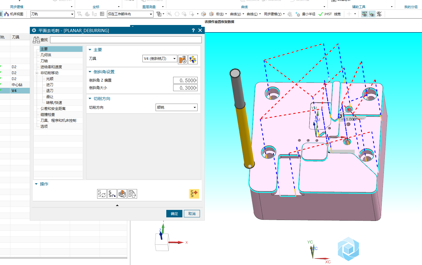Click the 倒斜角大小 value field
This screenshot has width=422, height=265.
185,88
